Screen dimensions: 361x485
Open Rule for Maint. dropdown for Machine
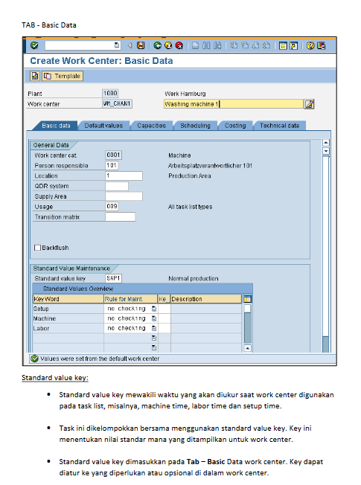154,318
